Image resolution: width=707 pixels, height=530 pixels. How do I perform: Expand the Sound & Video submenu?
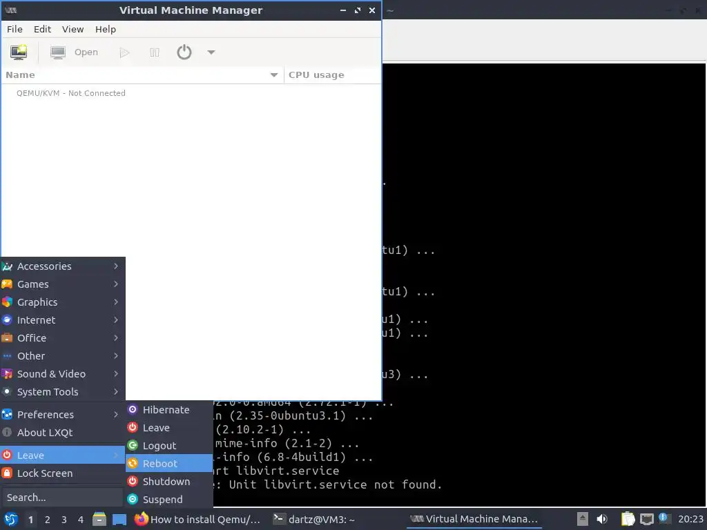(x=63, y=374)
